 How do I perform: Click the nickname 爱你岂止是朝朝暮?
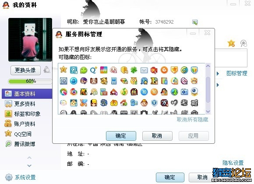tap(104, 22)
